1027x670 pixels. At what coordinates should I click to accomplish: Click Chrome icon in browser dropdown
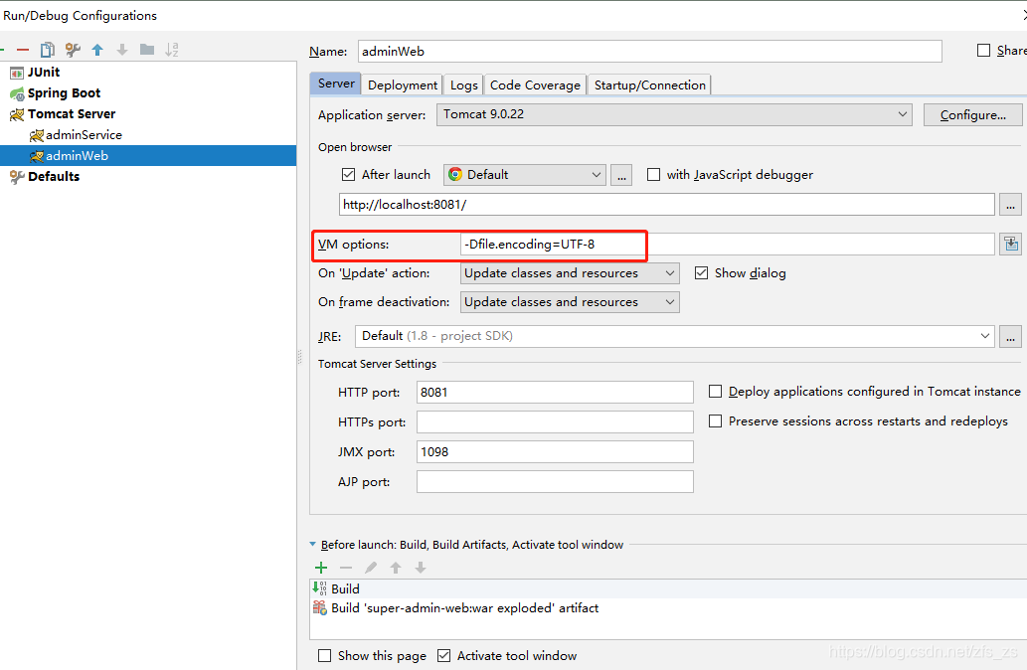pos(455,175)
